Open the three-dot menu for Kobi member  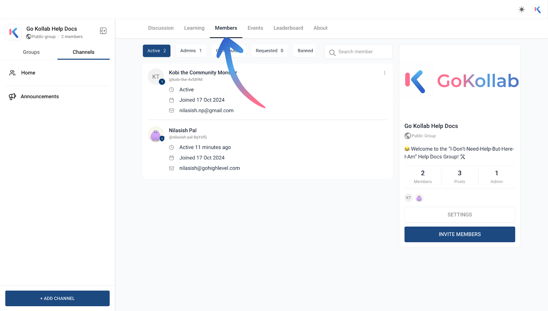coord(385,73)
